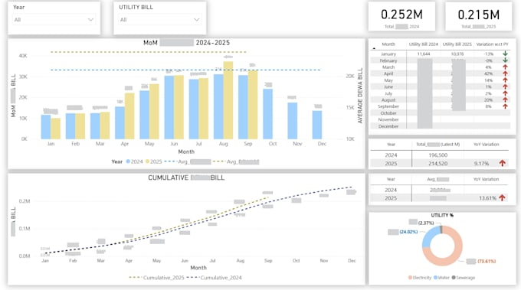
Task: Click the MoM 2024-2025 chart title
Action: tap(186, 43)
